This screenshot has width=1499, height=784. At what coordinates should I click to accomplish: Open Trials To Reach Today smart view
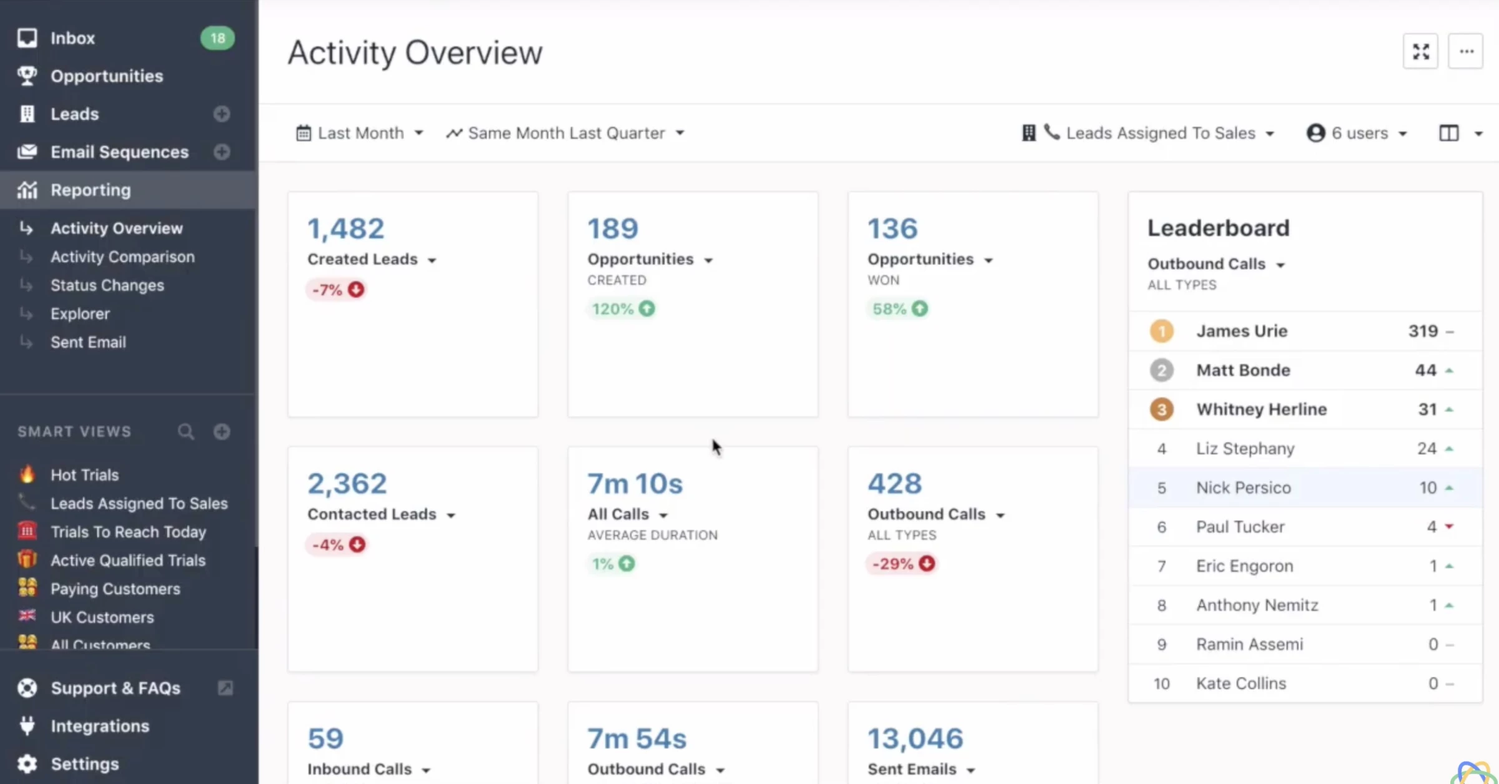click(128, 532)
